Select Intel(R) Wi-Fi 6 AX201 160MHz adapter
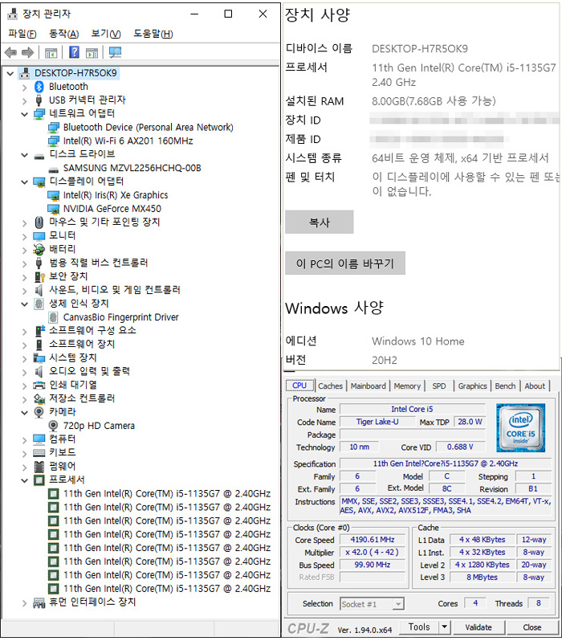This screenshot has height=641, width=562. point(128,141)
